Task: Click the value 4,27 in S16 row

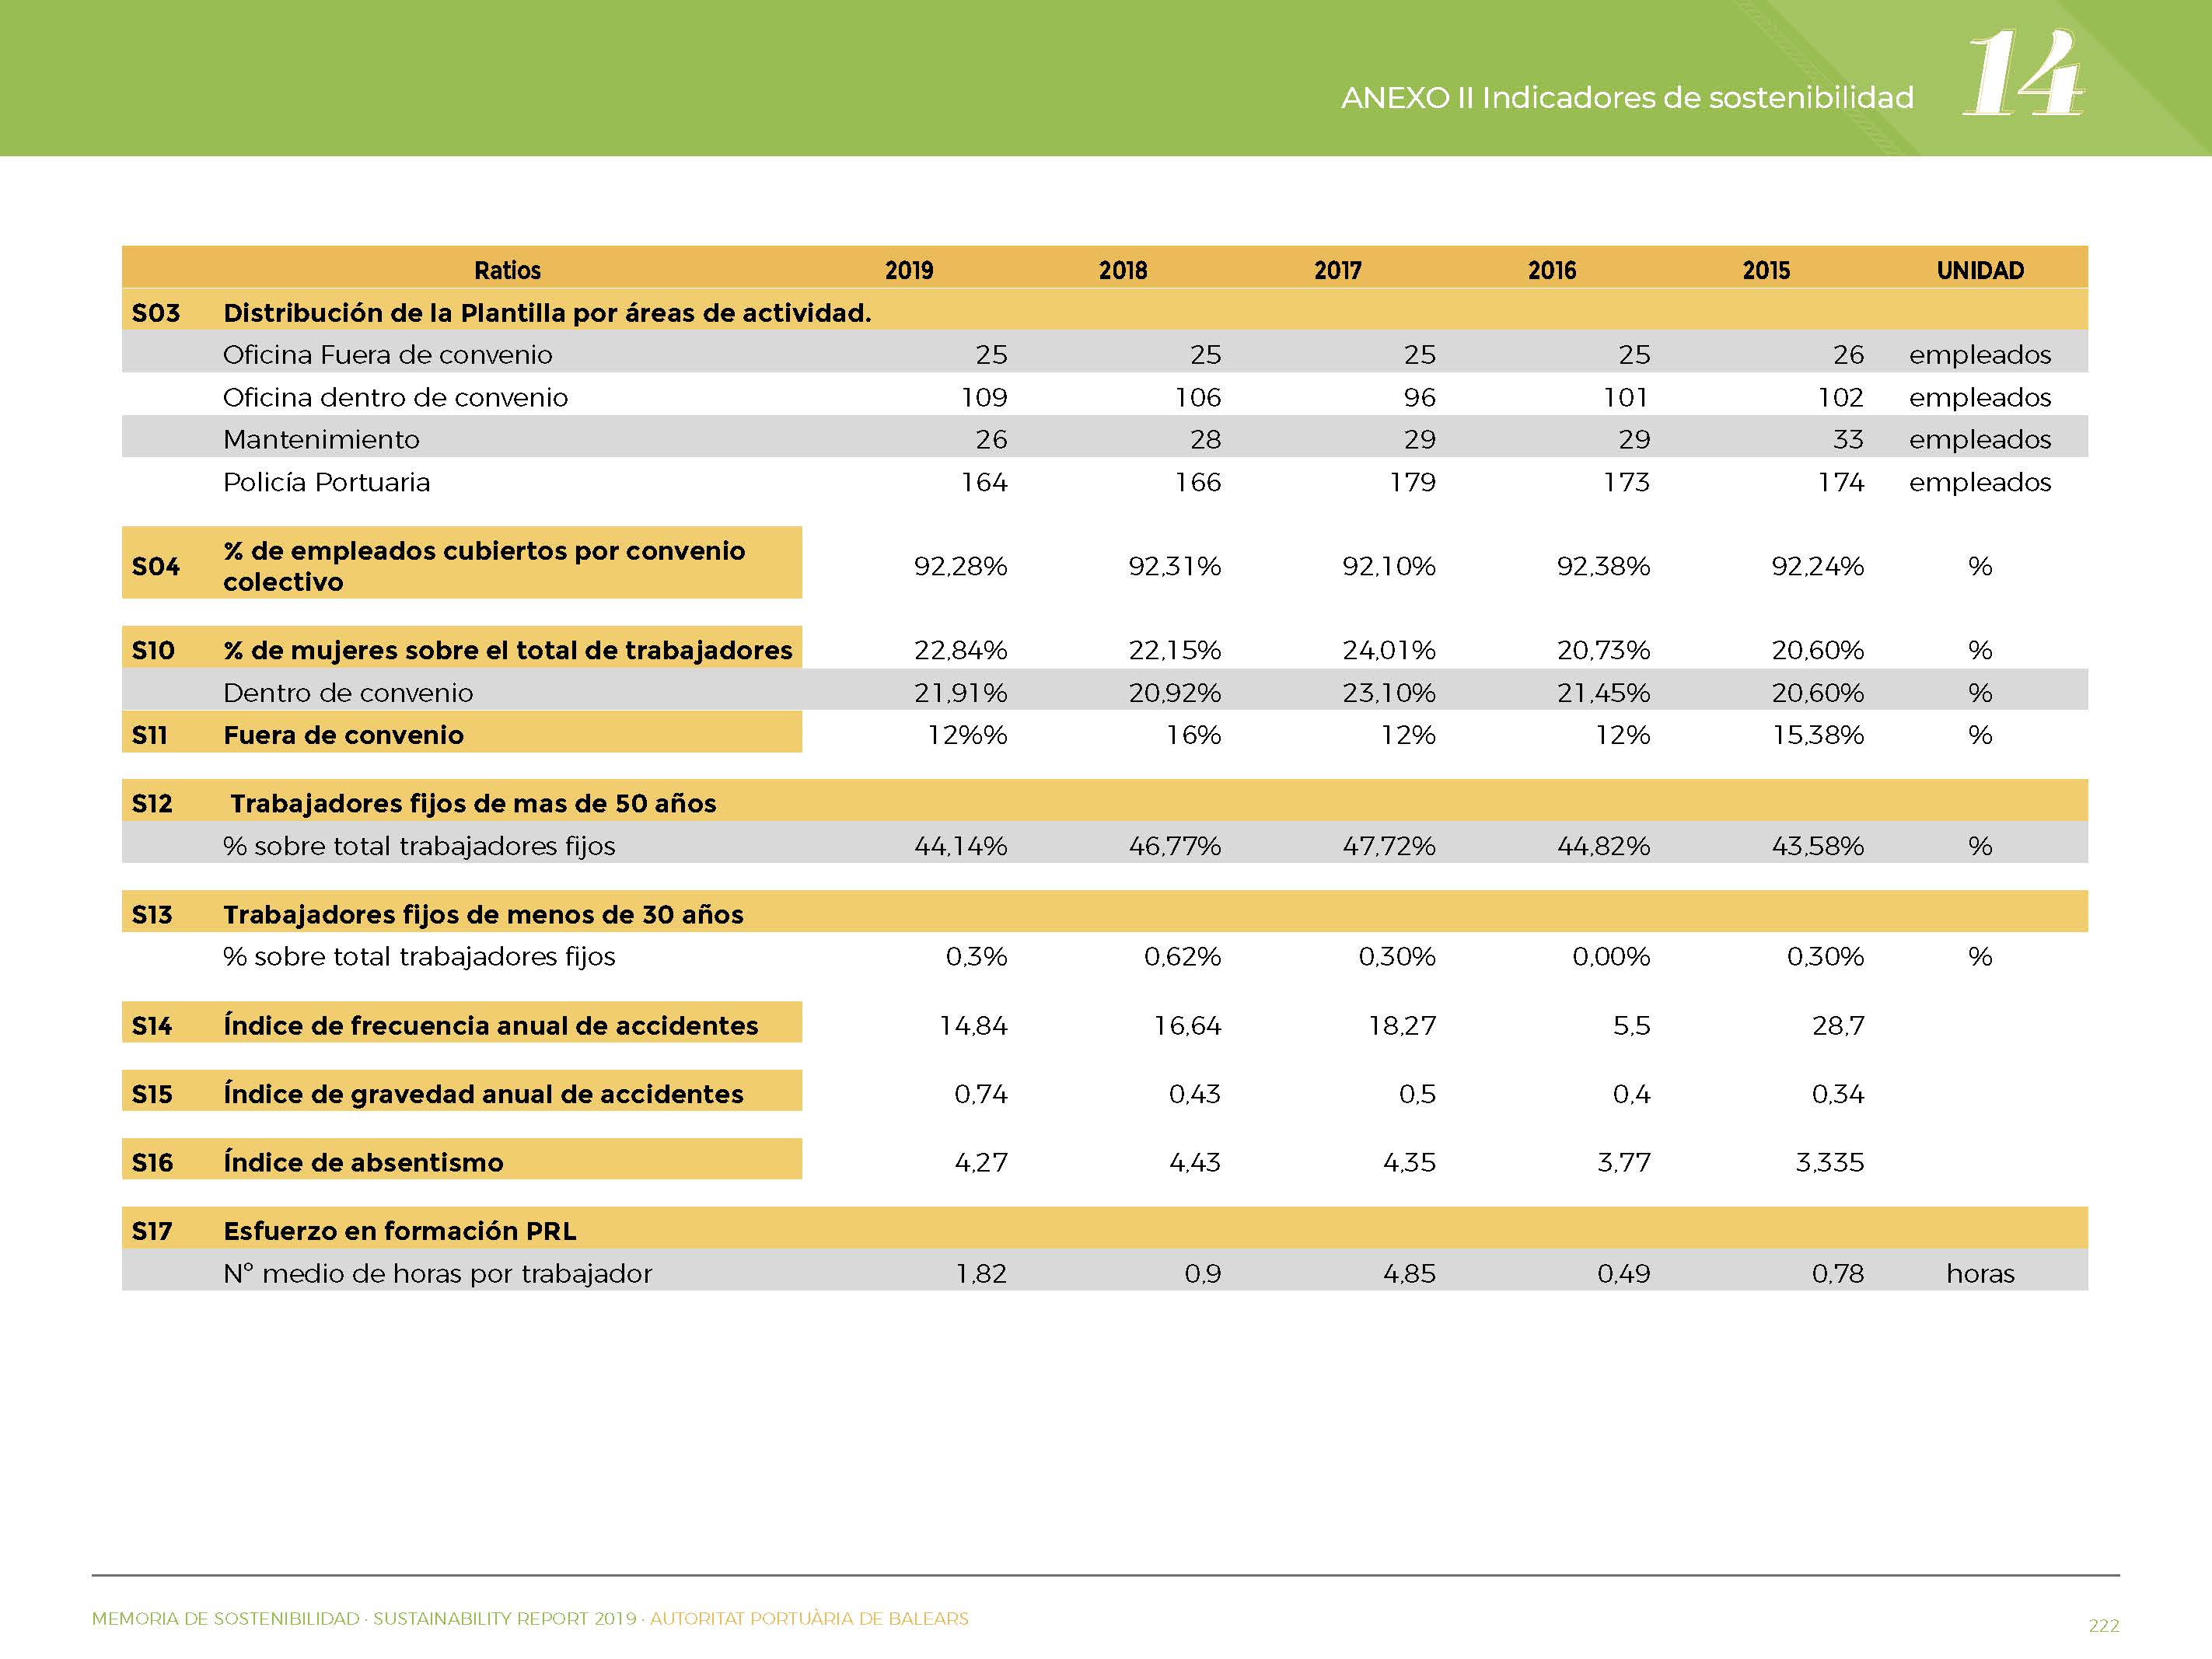Action: click(980, 1163)
